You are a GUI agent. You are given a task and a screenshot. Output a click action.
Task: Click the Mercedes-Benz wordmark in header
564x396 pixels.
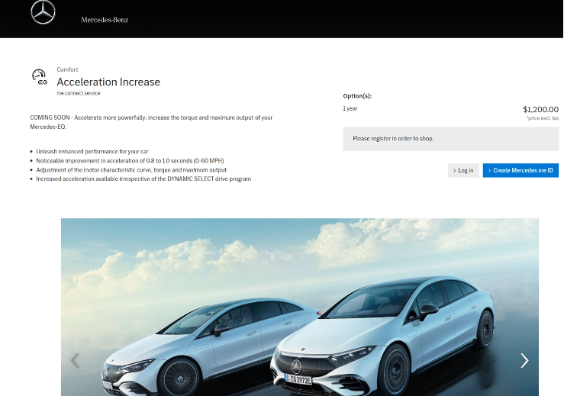(x=105, y=19)
